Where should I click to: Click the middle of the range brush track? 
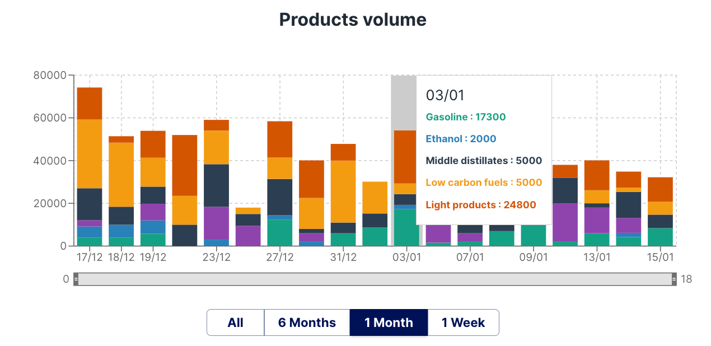pyautogui.click(x=375, y=279)
